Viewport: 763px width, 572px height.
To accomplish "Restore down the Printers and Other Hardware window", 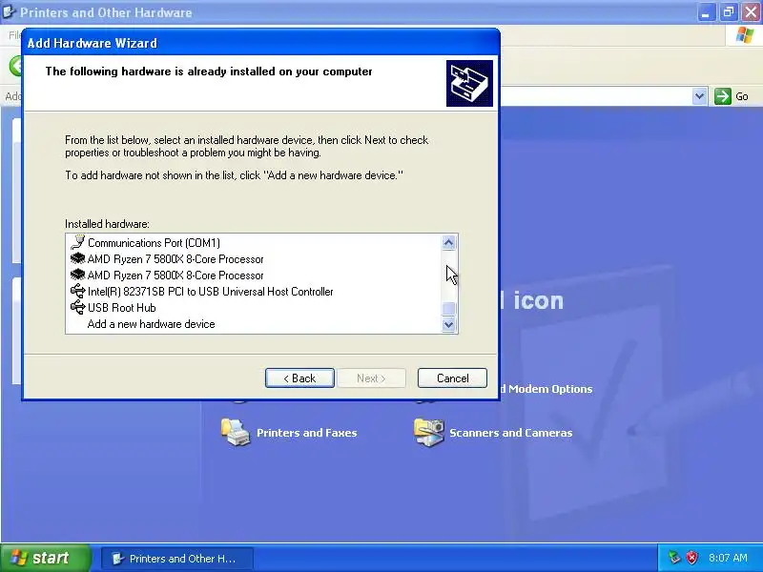I will pyautogui.click(x=729, y=11).
